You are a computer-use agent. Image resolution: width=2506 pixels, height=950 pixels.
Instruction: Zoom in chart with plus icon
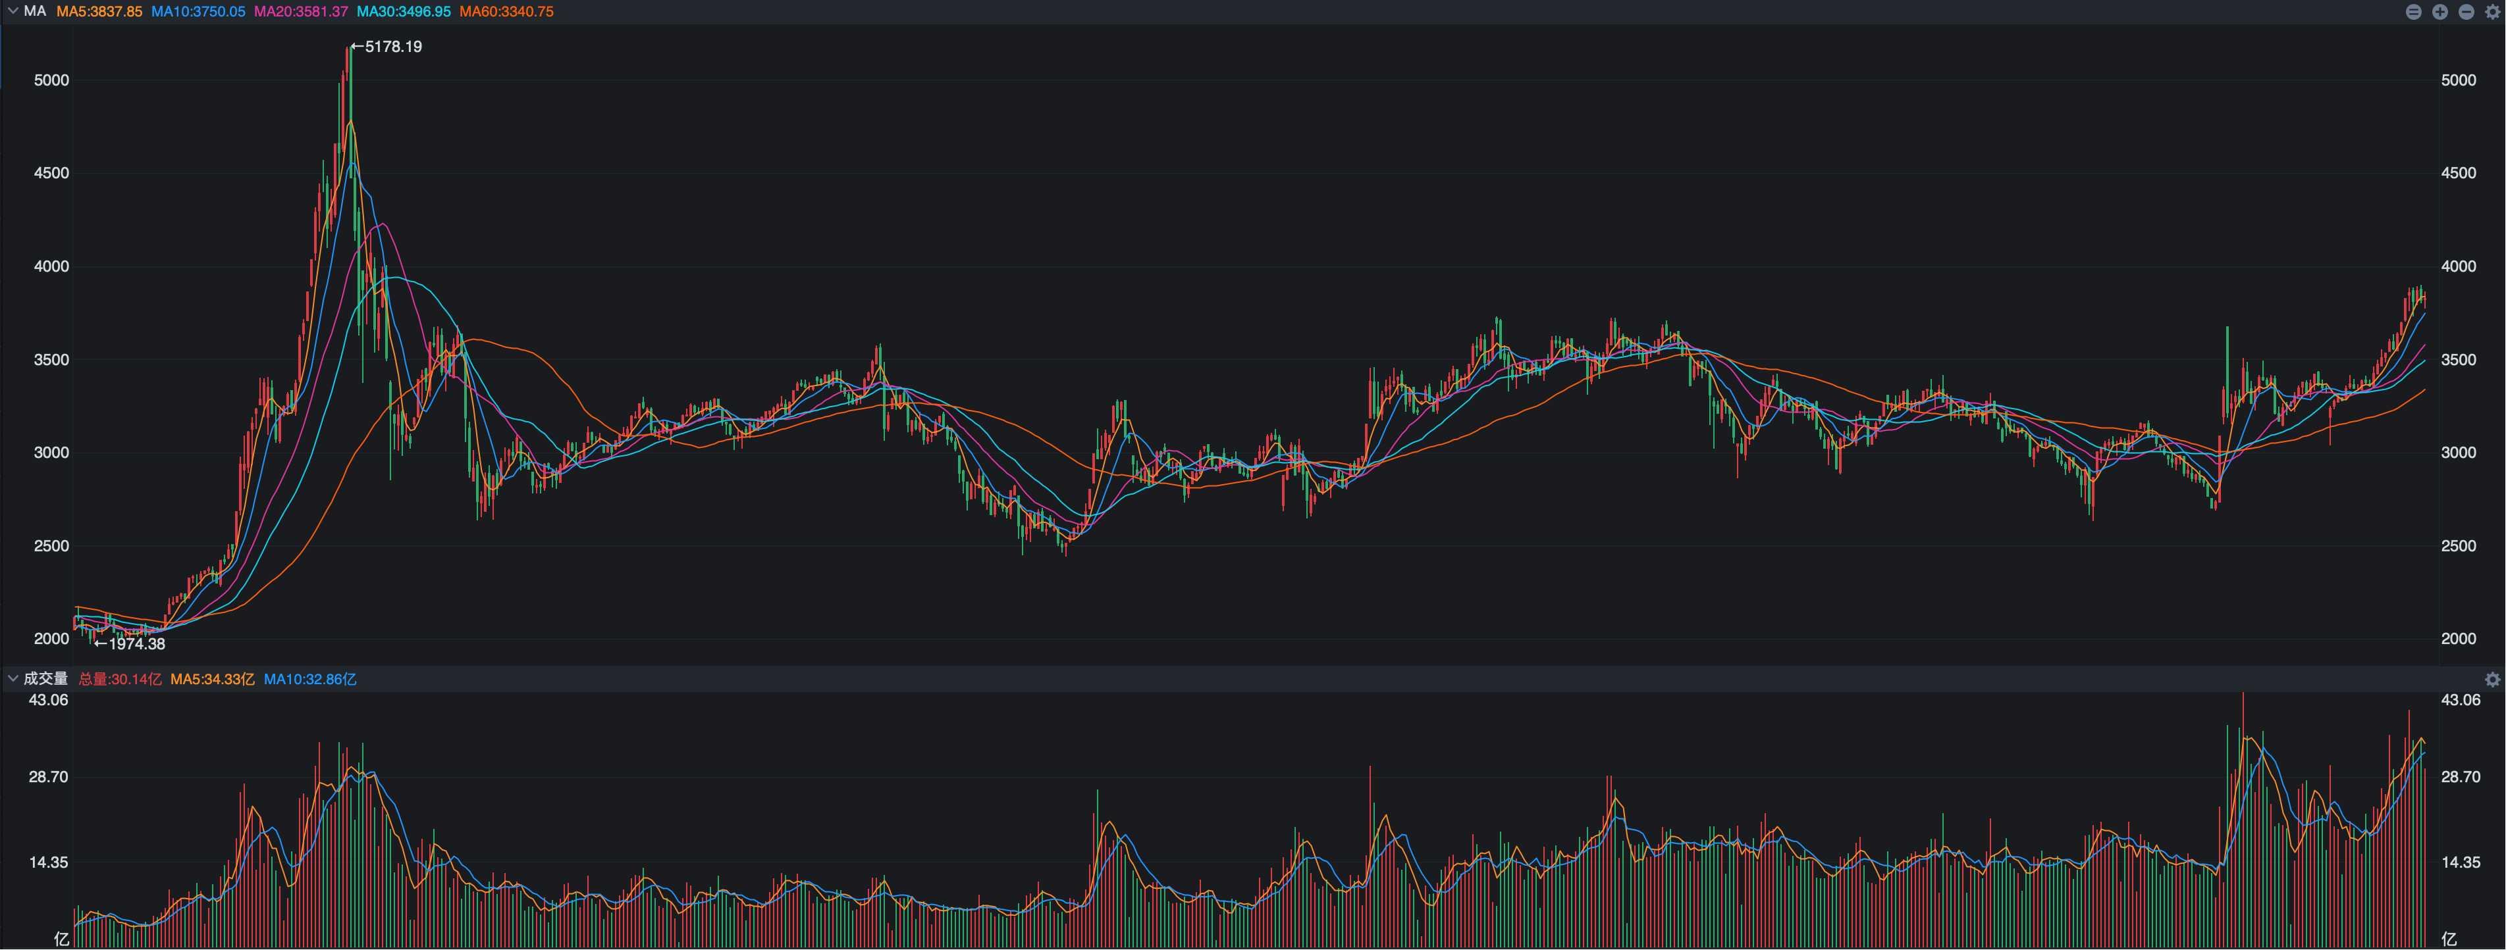pos(2440,12)
